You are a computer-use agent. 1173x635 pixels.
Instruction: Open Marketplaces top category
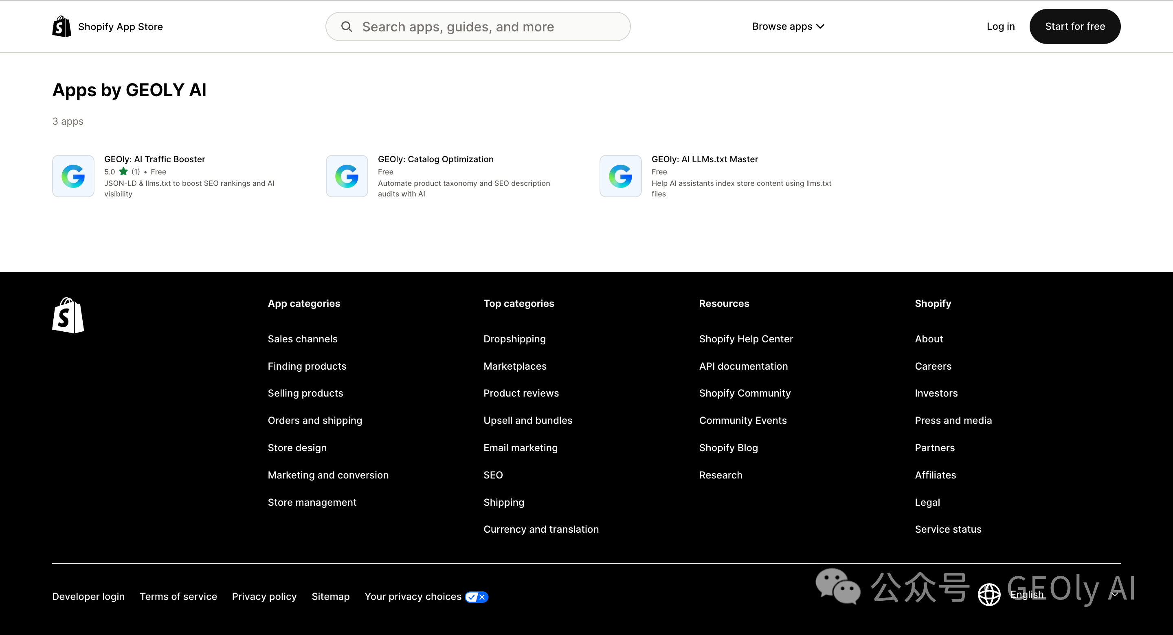pos(515,366)
